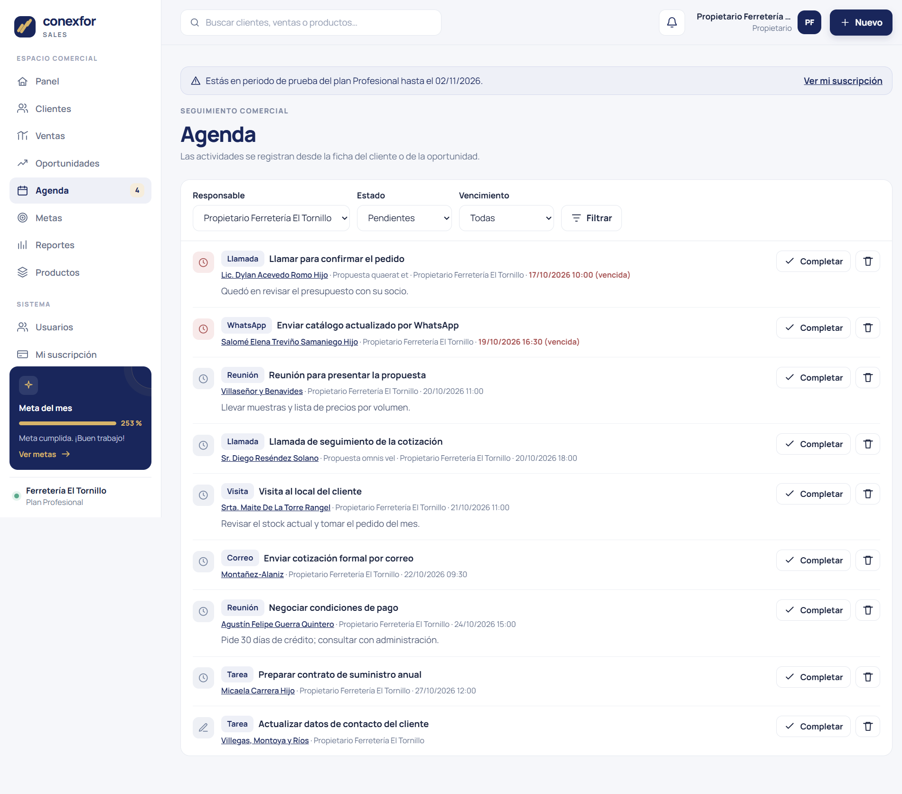Follow the 'Ver metas' link
Image resolution: width=902 pixels, height=794 pixels.
coord(44,455)
